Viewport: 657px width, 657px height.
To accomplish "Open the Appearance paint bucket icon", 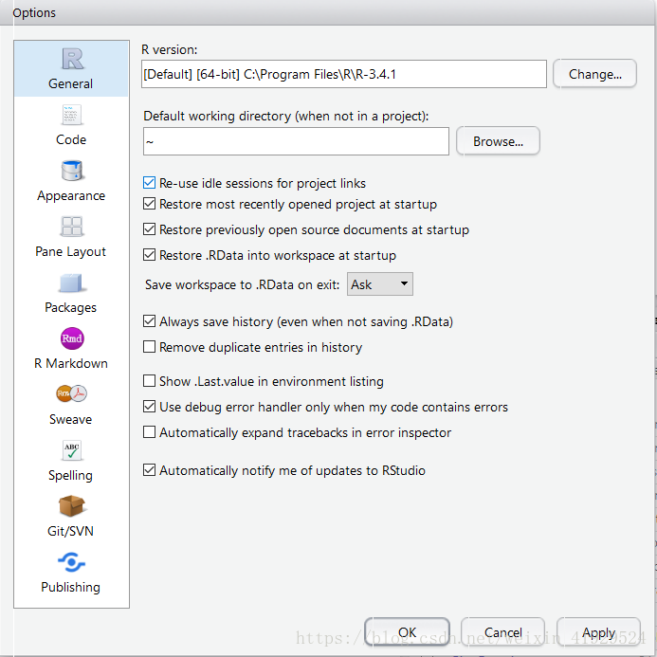I will click(72, 171).
